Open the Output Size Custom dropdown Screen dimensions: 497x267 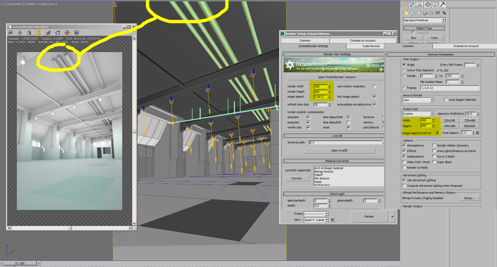432,114
